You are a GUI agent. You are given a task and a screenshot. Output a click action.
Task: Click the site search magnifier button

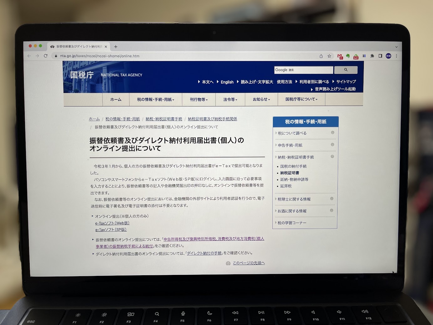coord(346,70)
